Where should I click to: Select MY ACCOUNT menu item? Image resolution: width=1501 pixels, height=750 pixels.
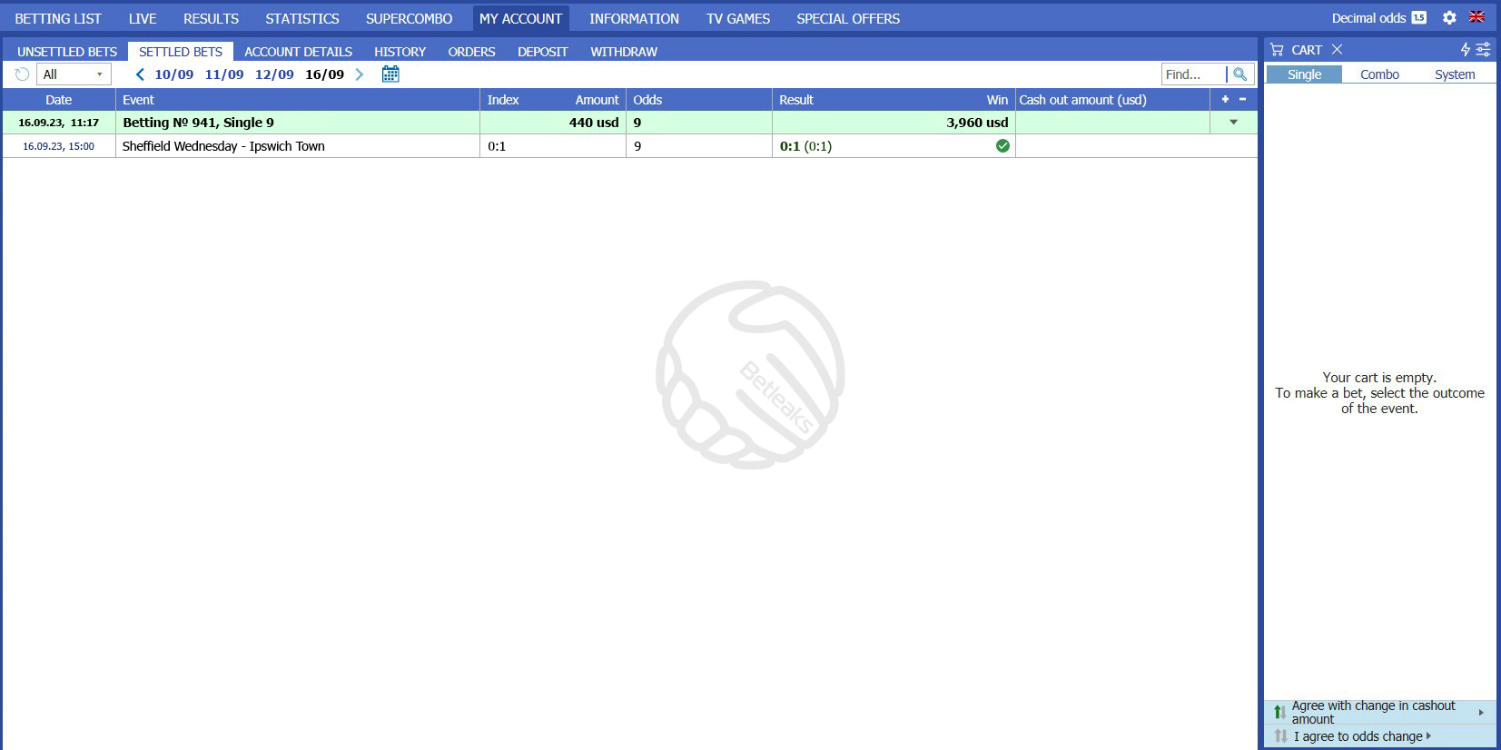tap(521, 18)
